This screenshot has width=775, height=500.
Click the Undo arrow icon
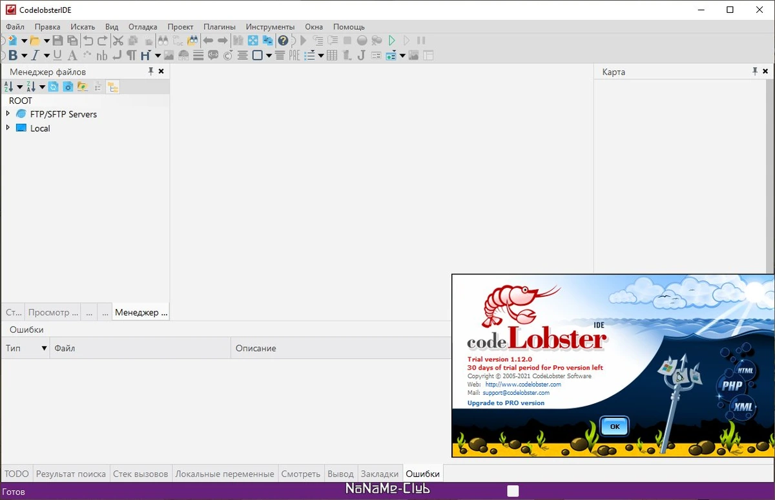88,41
